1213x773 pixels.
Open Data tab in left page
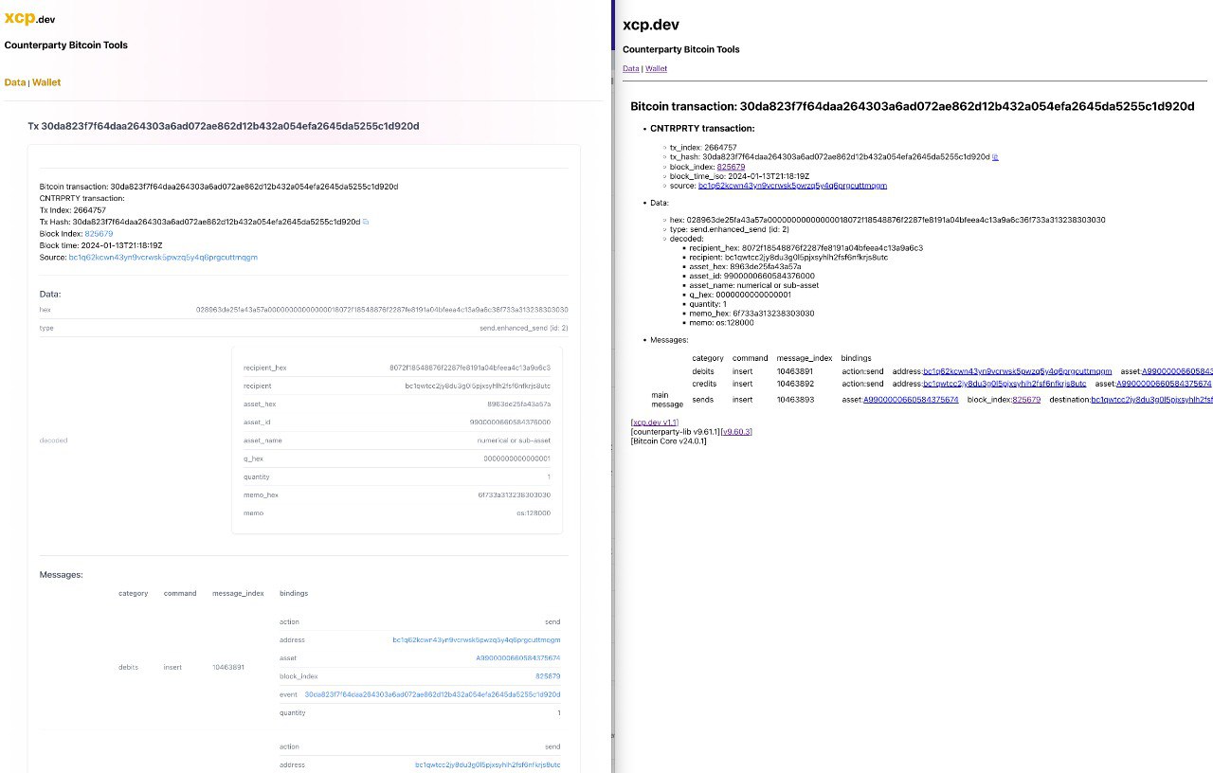click(x=15, y=82)
